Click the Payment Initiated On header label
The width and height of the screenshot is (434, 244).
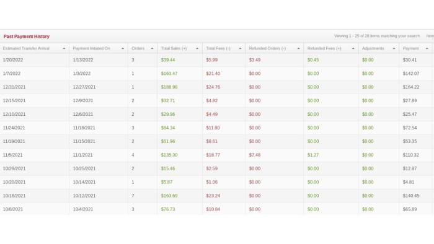pyautogui.click(x=91, y=48)
